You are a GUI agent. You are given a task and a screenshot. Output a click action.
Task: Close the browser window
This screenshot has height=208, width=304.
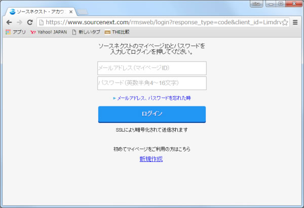294,4
